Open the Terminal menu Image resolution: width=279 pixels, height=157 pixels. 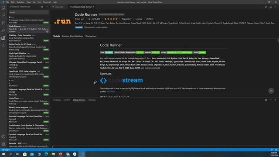click(47, 2)
